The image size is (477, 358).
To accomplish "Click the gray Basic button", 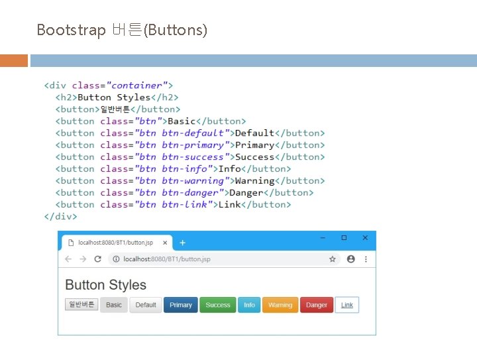I will [x=114, y=305].
